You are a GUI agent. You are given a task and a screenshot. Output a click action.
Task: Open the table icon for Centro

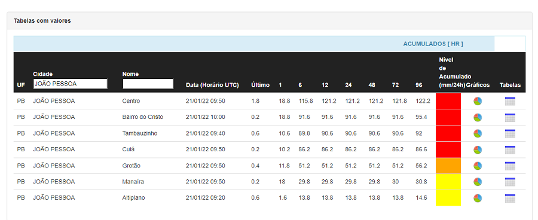point(511,101)
